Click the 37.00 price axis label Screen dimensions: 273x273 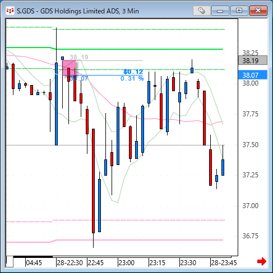251,206
